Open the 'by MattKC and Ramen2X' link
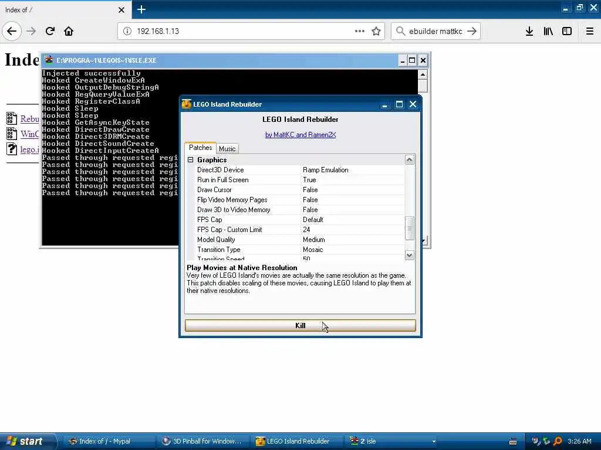Image resolution: width=601 pixels, height=450 pixels. pos(300,135)
